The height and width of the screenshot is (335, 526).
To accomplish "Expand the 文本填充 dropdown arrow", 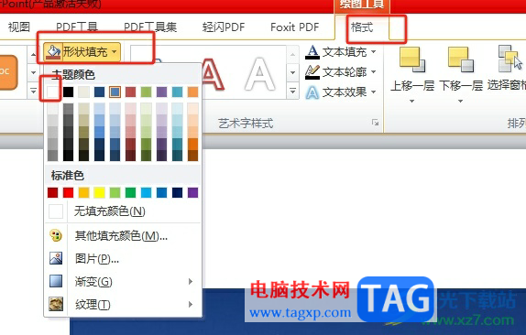I will (x=373, y=51).
